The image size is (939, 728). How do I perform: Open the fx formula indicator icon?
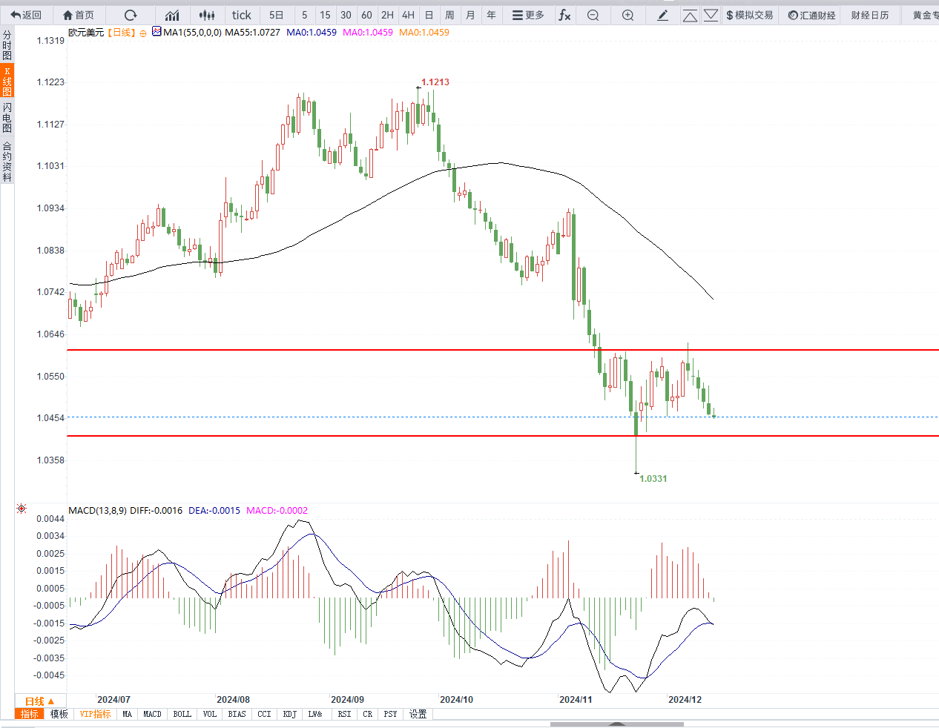(x=564, y=15)
